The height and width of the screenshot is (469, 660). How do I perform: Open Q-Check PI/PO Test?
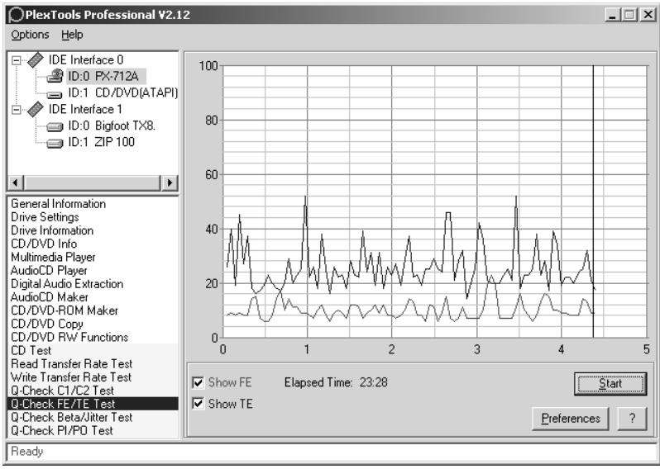point(62,431)
